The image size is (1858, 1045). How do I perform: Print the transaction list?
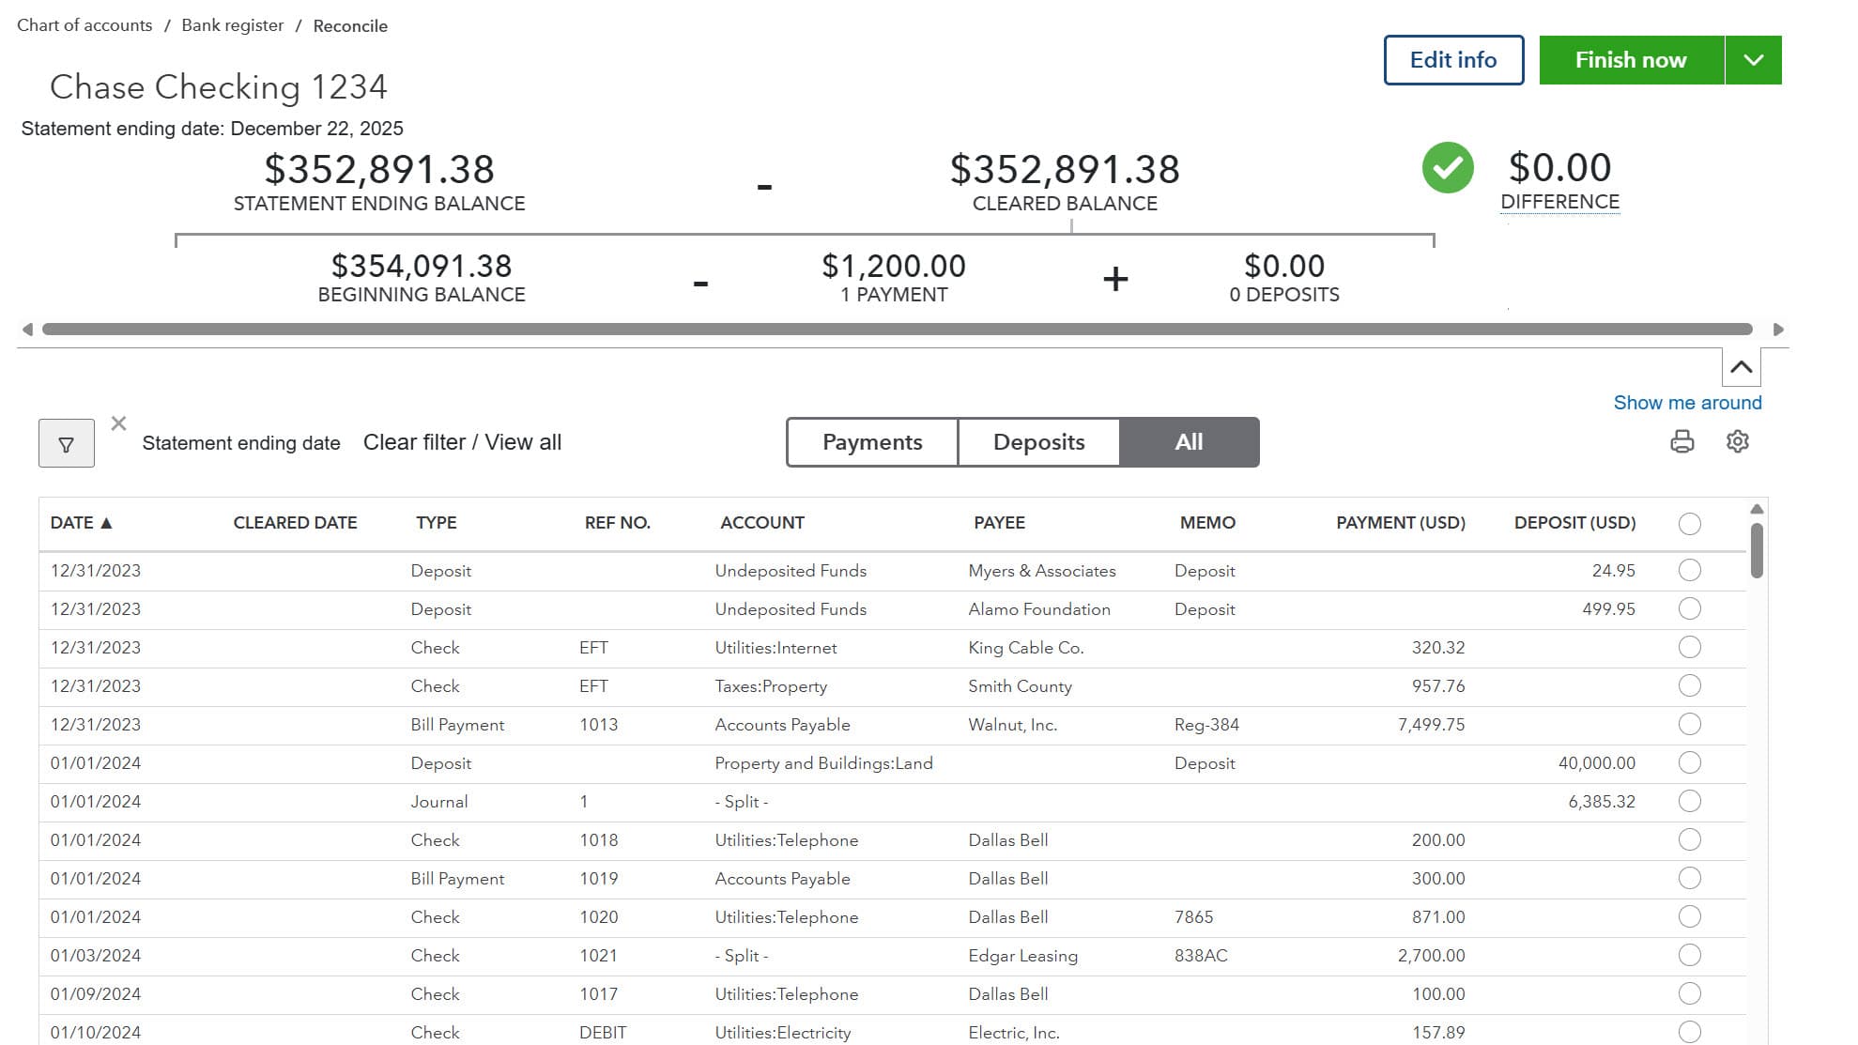[x=1682, y=441]
